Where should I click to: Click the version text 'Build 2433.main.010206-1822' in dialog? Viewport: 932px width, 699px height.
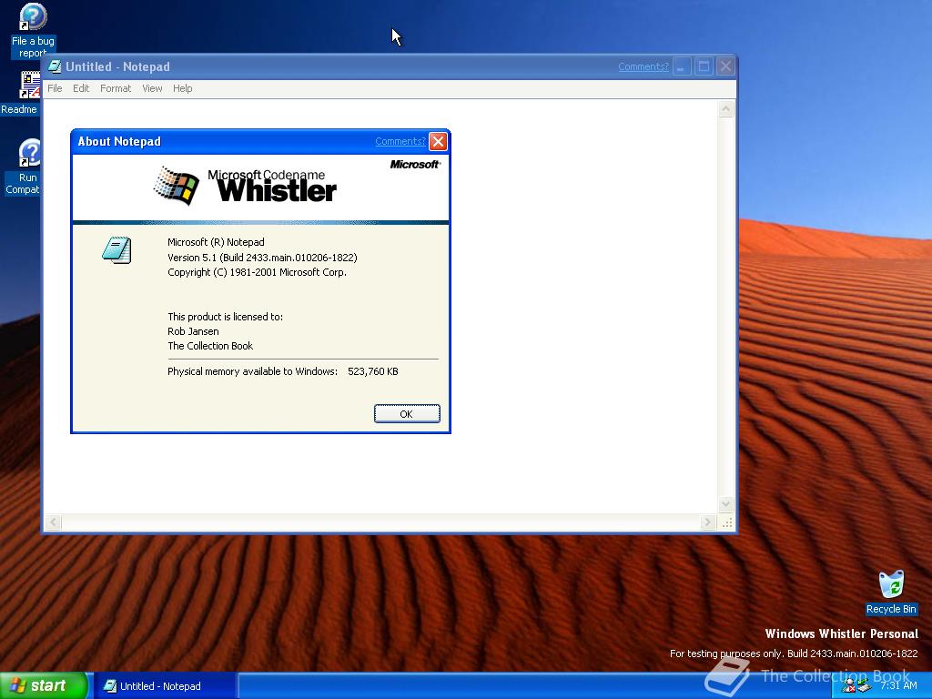click(x=289, y=258)
